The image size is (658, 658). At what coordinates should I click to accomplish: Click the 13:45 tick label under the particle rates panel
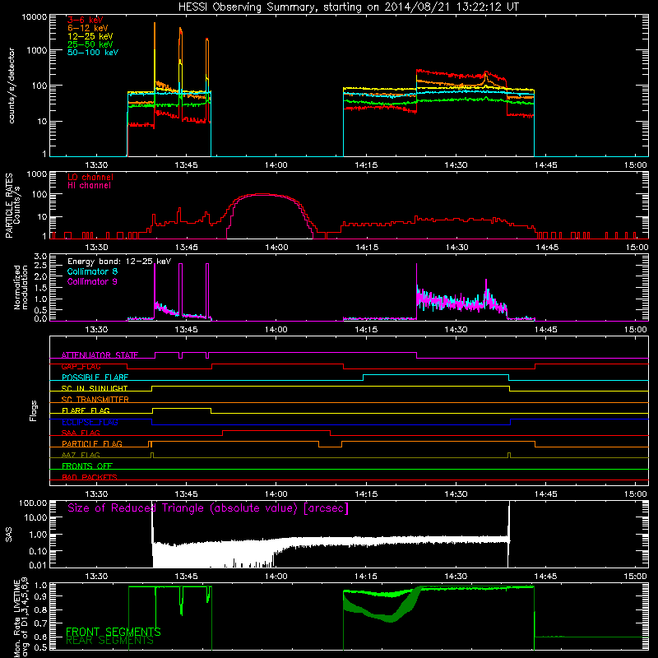(187, 248)
